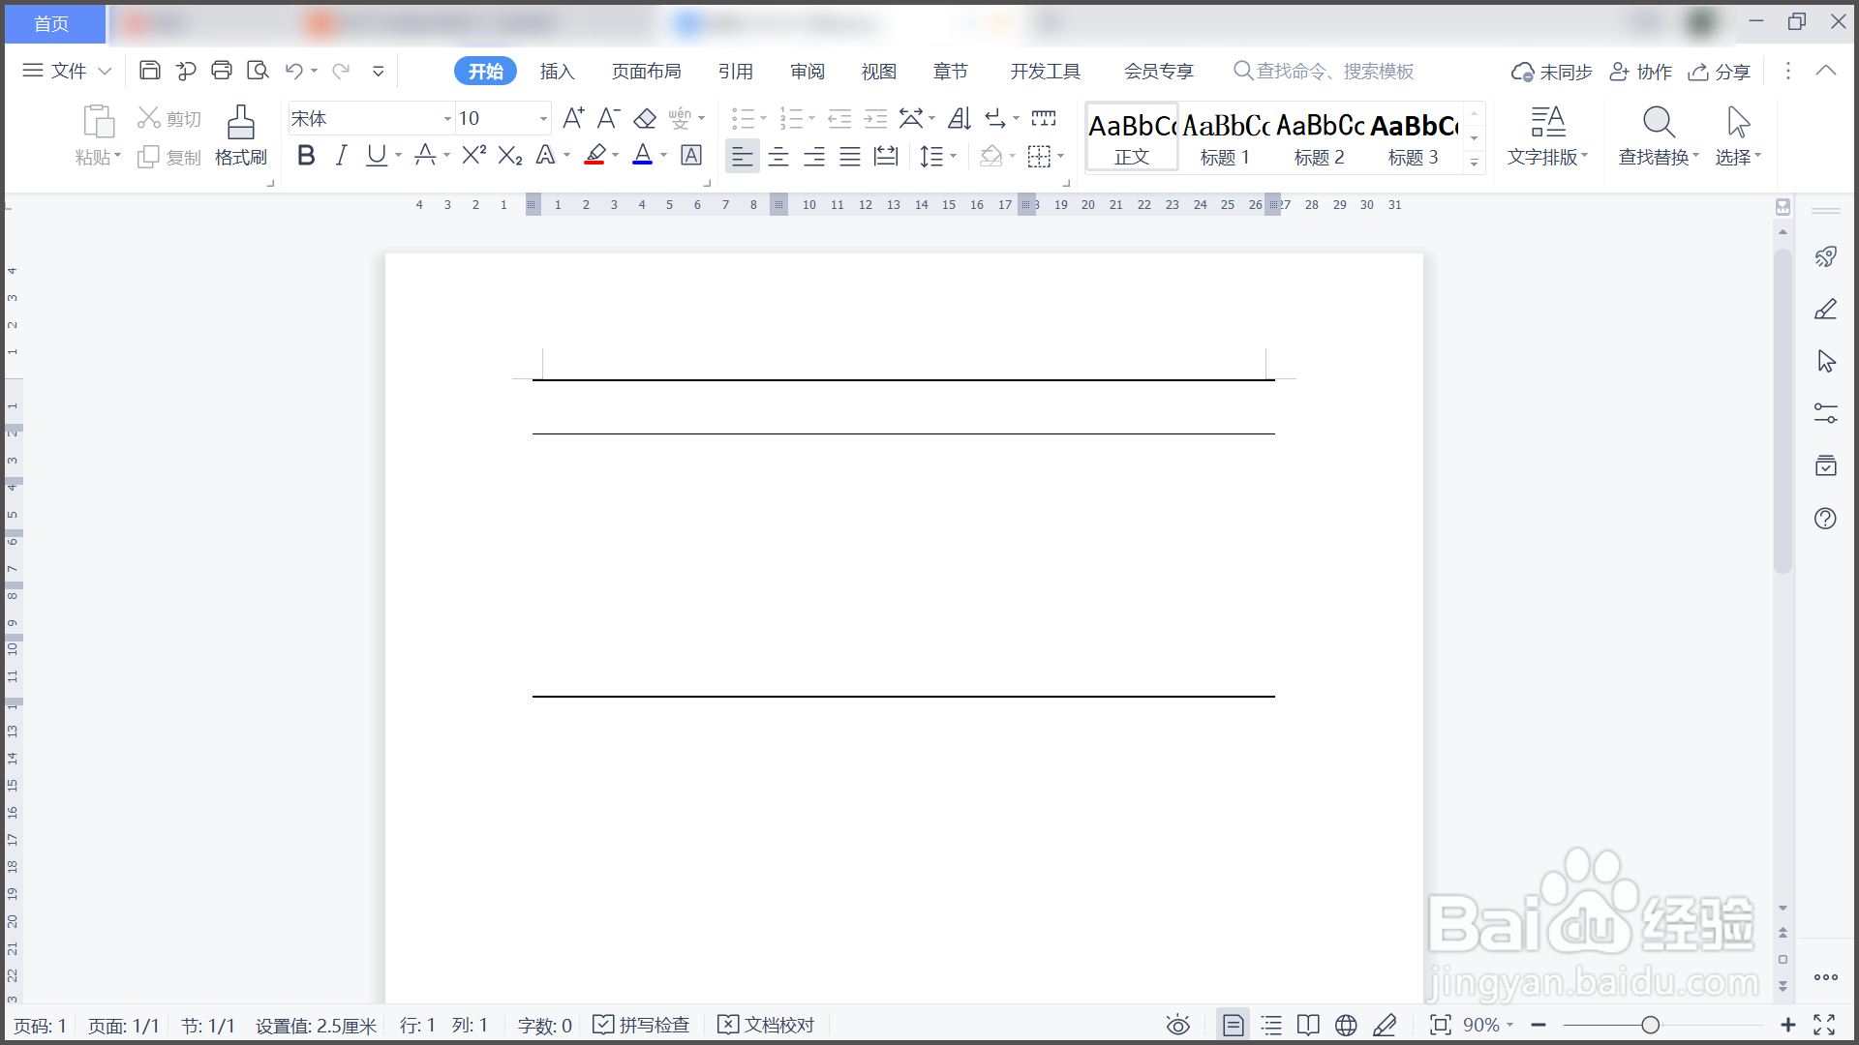Open the font size dropdown
This screenshot has height=1045, width=1859.
click(543, 119)
